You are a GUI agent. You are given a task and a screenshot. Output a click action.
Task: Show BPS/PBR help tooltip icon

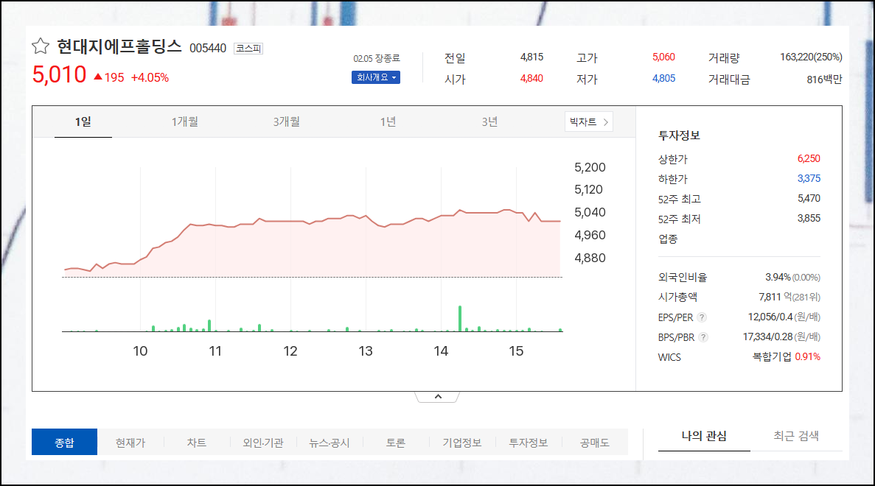pos(703,337)
